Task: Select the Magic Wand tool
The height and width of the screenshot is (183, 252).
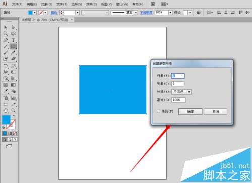Action: click(6, 34)
